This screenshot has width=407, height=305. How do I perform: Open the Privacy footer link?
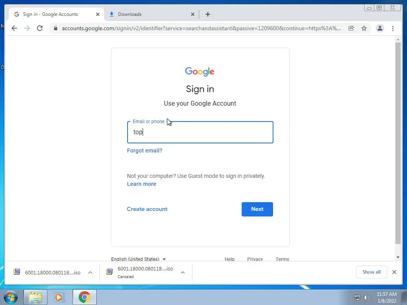255,259
